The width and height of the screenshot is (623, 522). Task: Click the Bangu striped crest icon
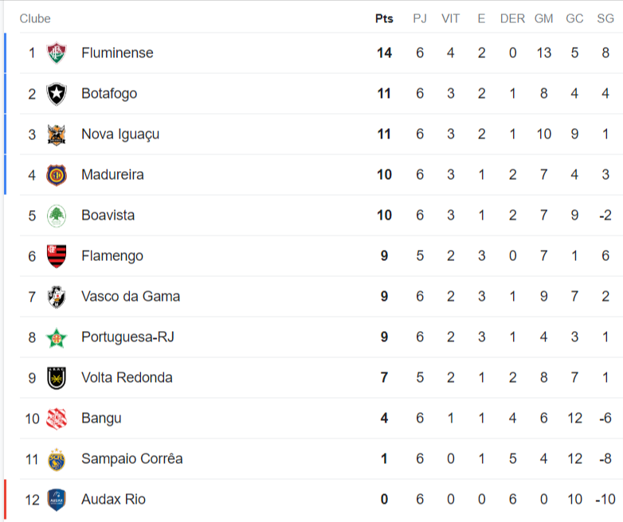[57, 419]
